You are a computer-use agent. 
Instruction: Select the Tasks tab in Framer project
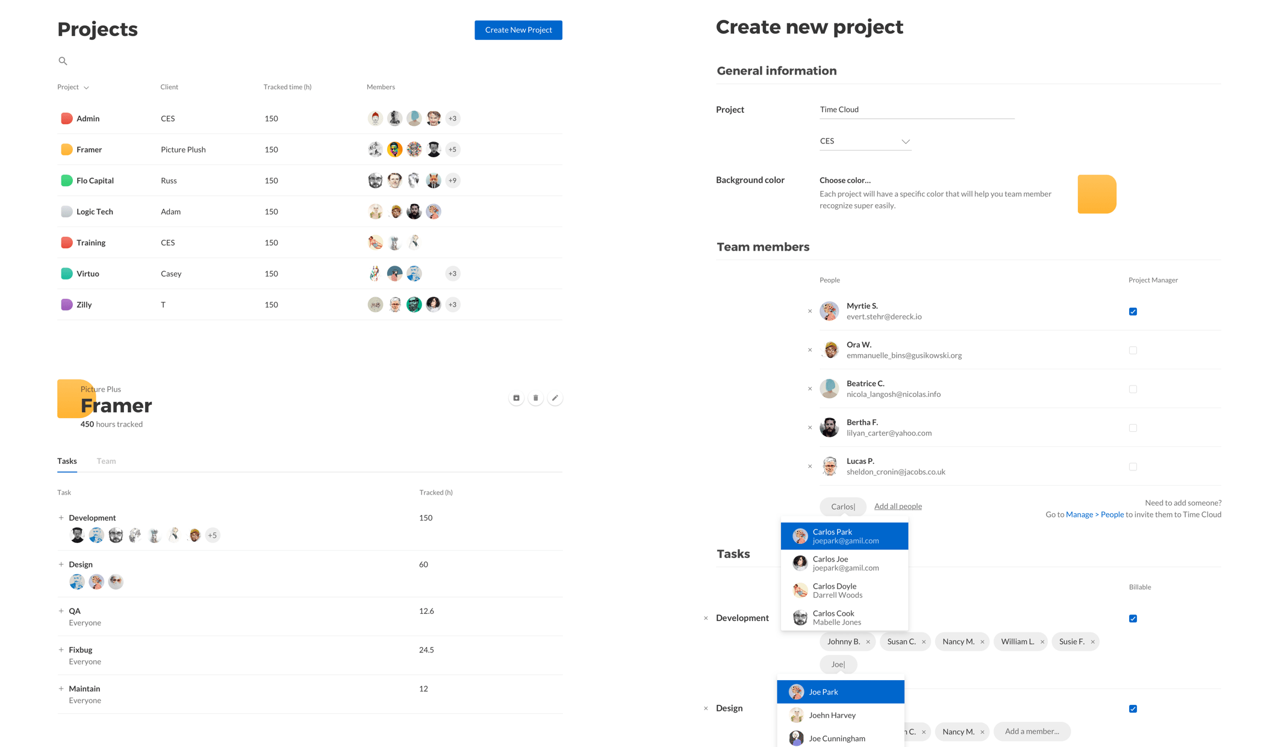67,460
